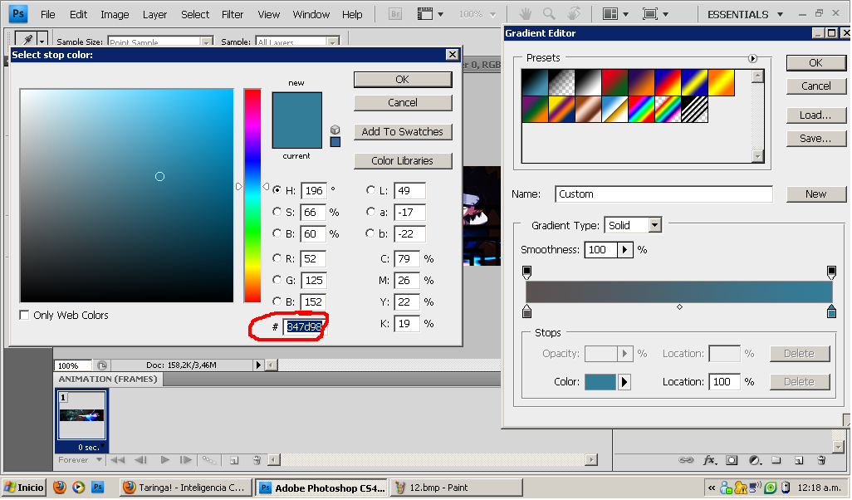
Task: Click the layer style fx icon
Action: point(709,459)
